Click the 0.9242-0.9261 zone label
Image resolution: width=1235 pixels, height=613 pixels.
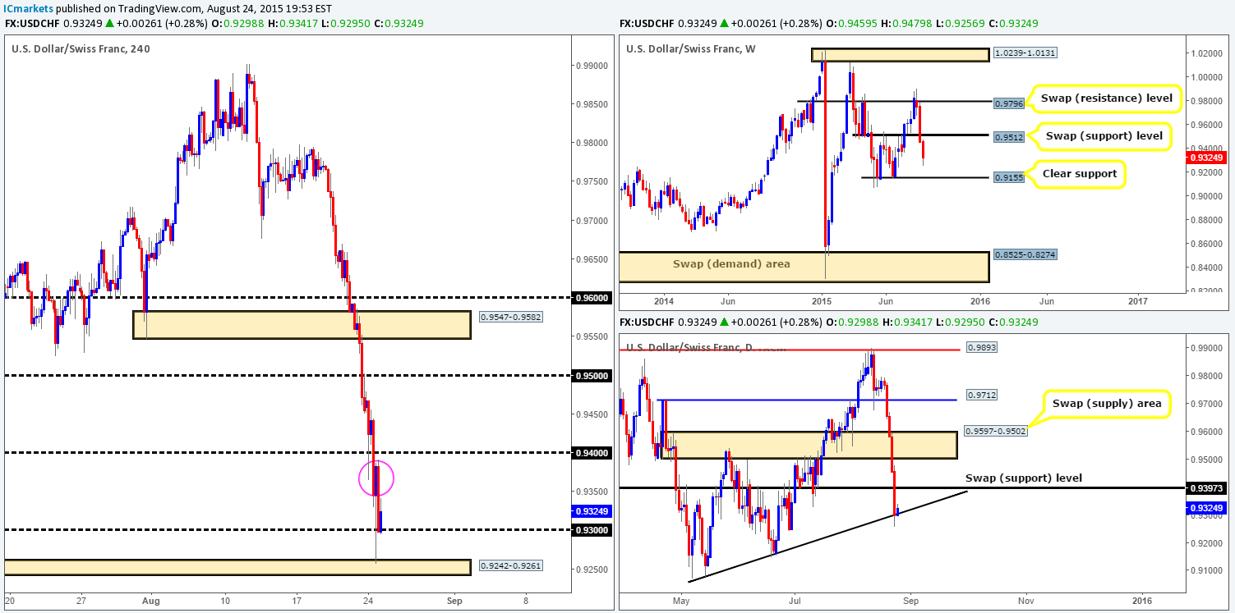pos(510,566)
